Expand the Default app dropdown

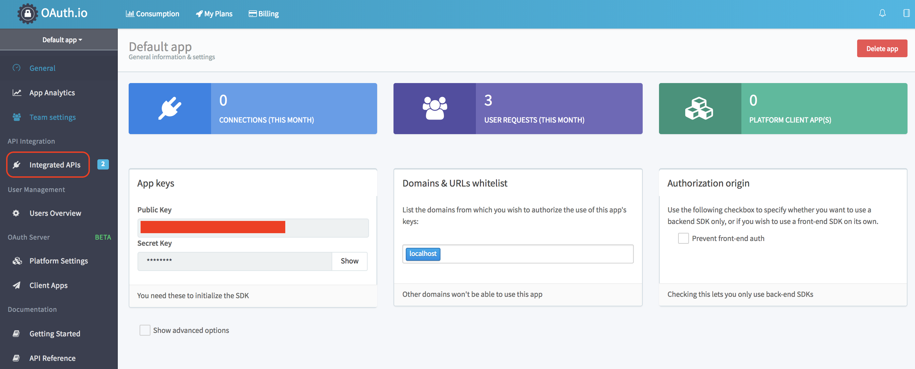62,40
